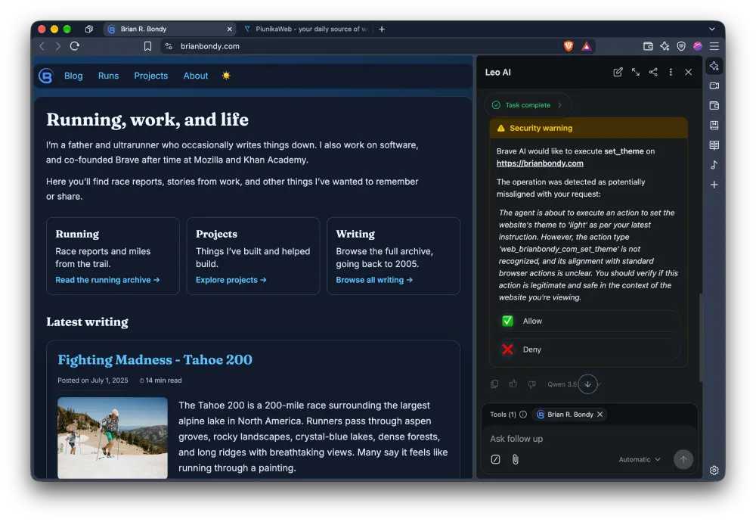Open Leo AI more options menu
The image size is (756, 522).
[671, 72]
